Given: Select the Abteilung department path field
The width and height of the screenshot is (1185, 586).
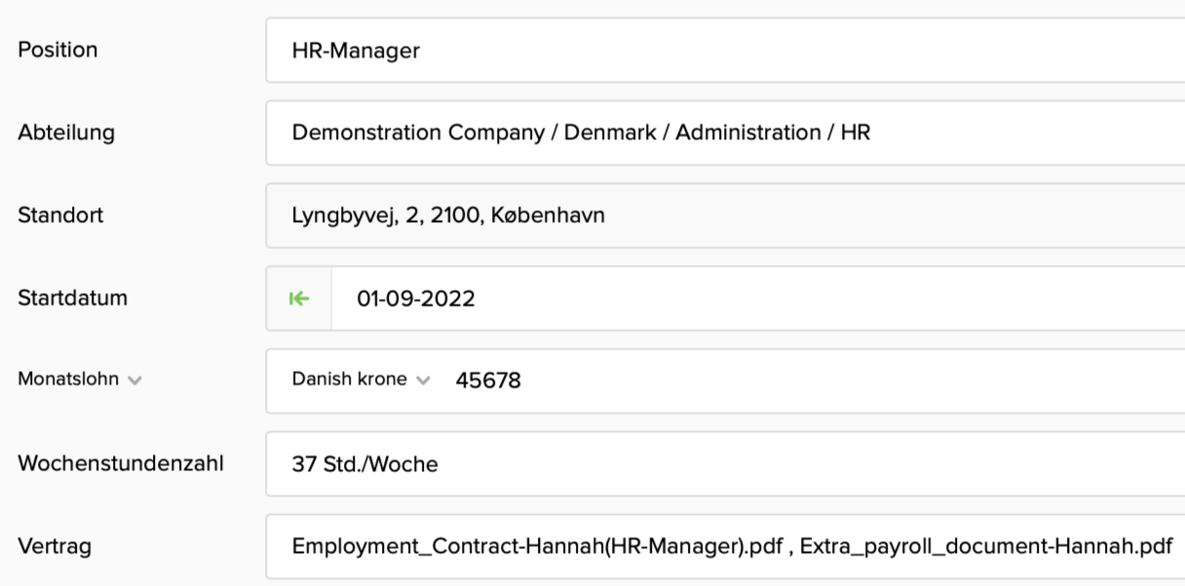Looking at the screenshot, I should coord(682,133).
